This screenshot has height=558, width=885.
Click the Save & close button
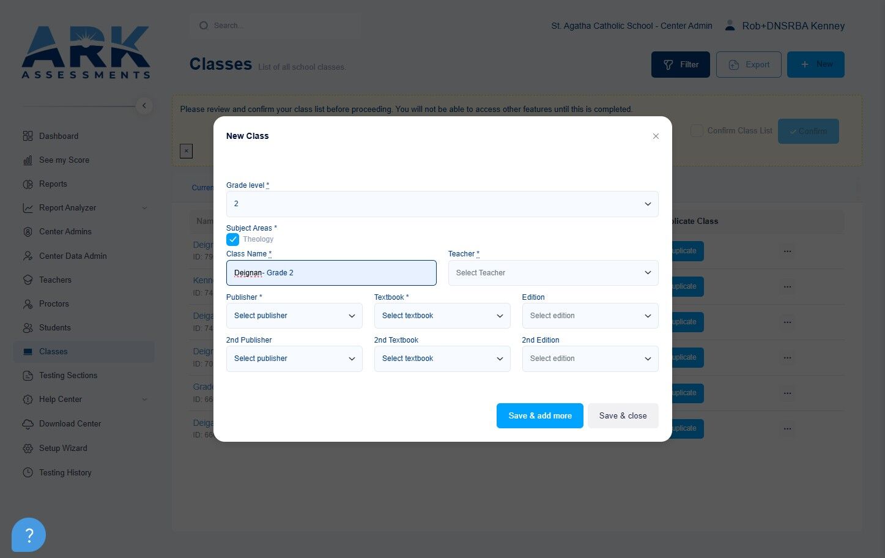point(623,415)
